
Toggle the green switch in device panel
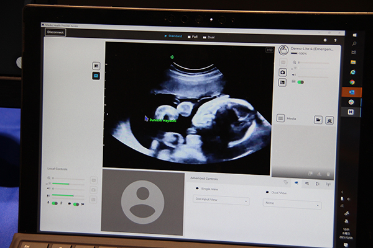pos(301,82)
